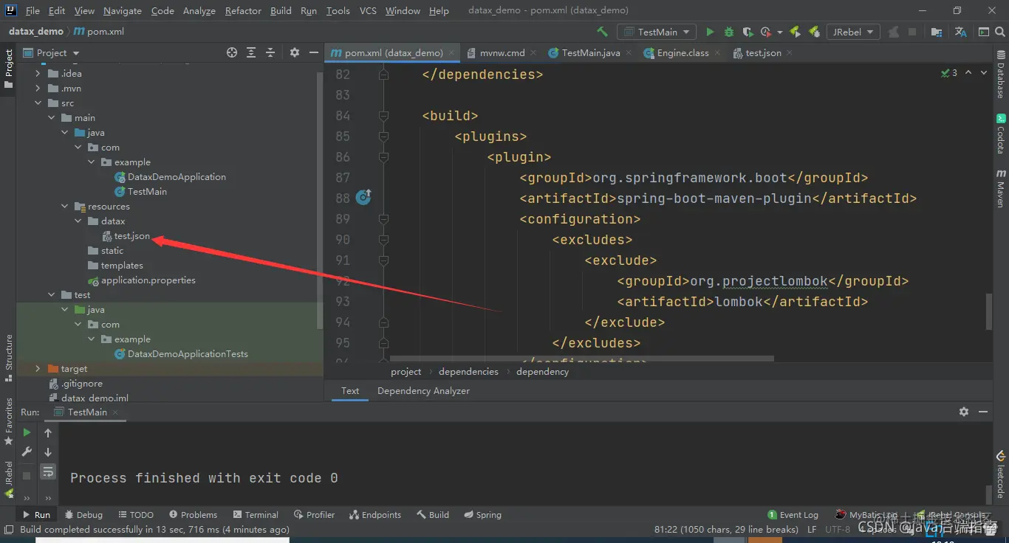Switch to TestMain.java editor tab

[x=589, y=52]
